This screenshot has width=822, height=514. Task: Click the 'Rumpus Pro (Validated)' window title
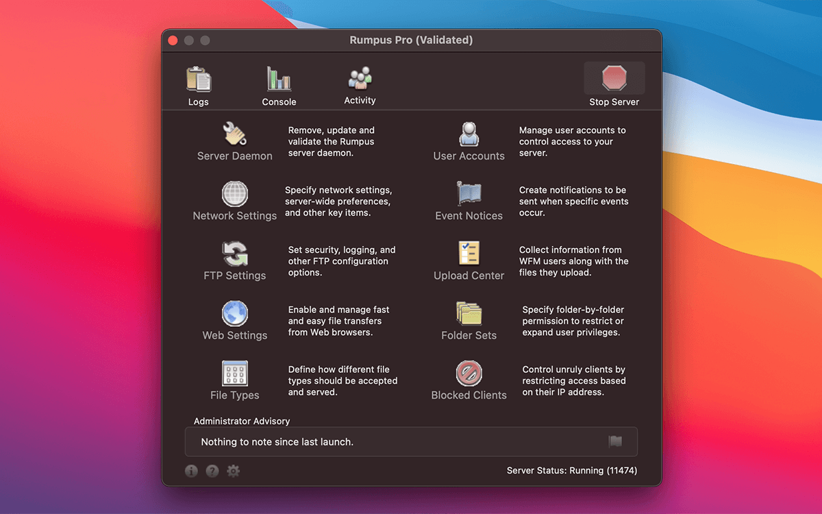(x=411, y=40)
